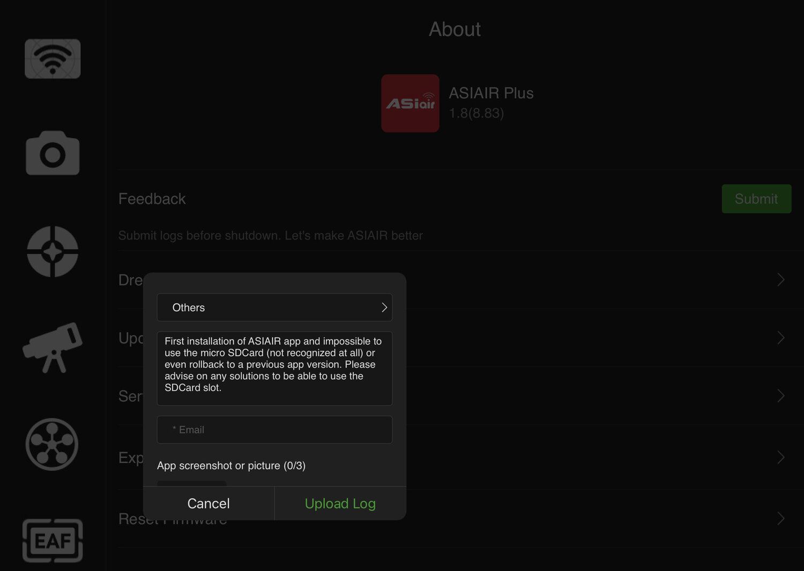Open the EAF focuser icon in sidebar
Screen dimensions: 804x571
[x=53, y=540]
